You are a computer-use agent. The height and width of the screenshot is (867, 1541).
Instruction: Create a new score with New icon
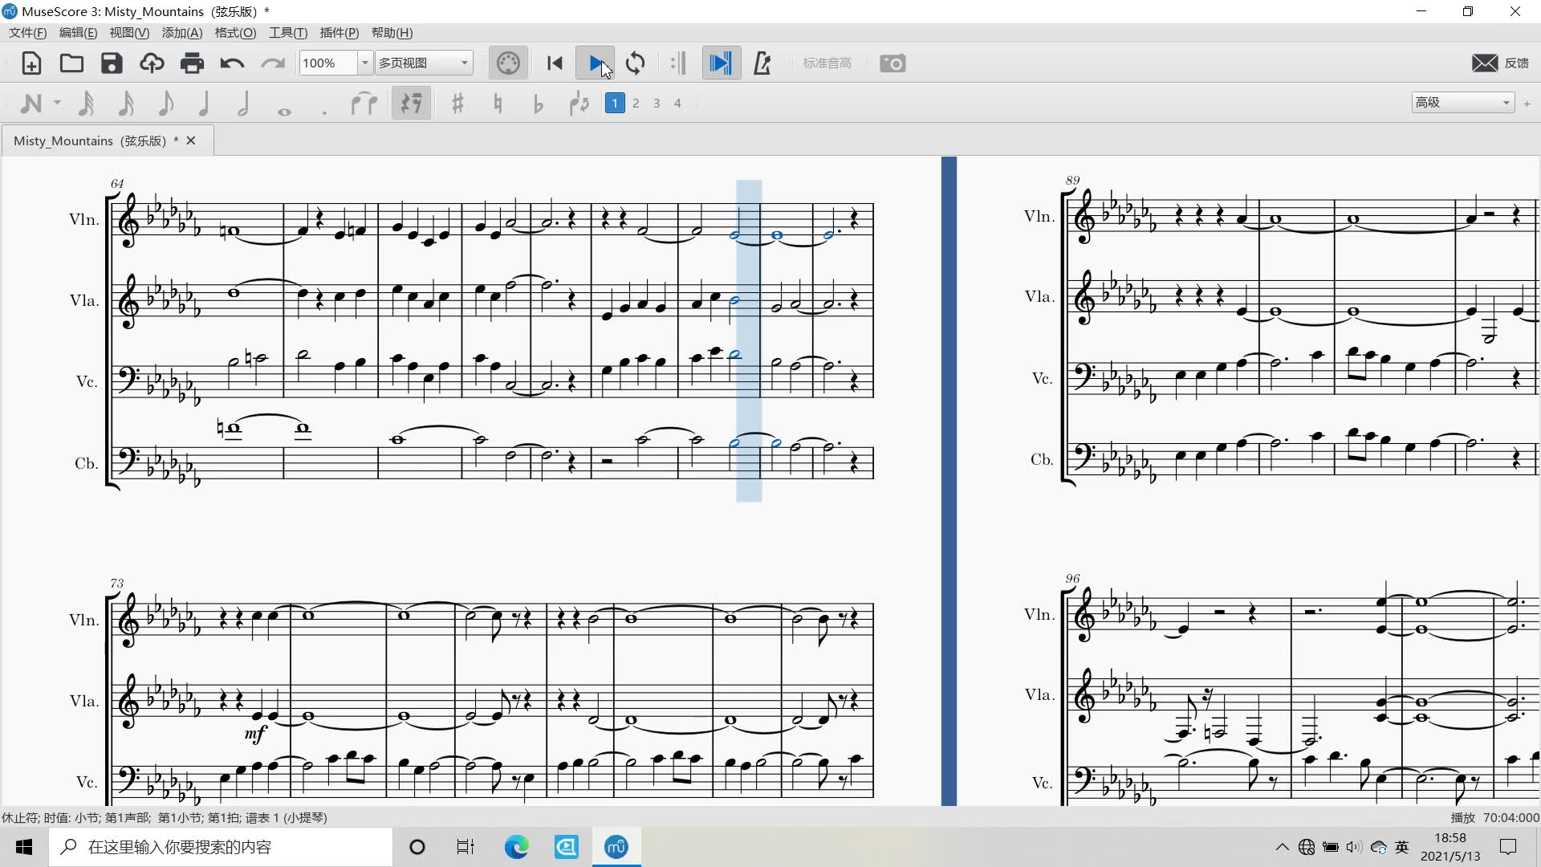[x=31, y=63]
